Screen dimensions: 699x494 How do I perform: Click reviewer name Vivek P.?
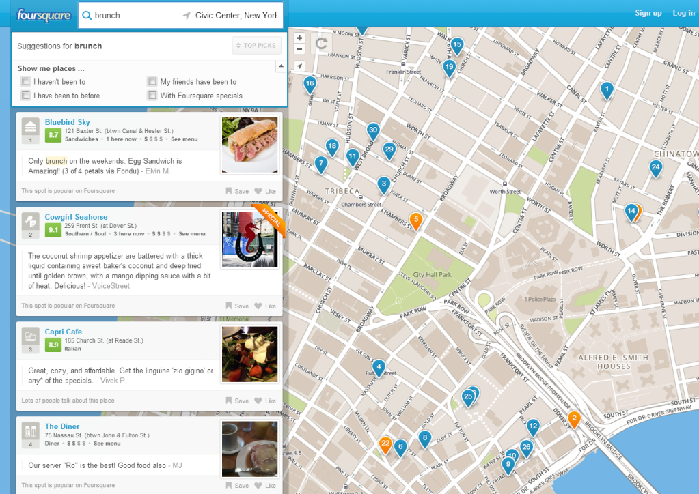click(x=113, y=381)
